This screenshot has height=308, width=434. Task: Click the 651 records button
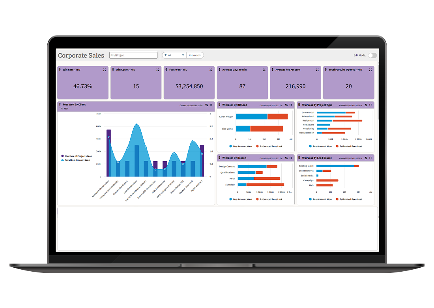click(x=195, y=55)
